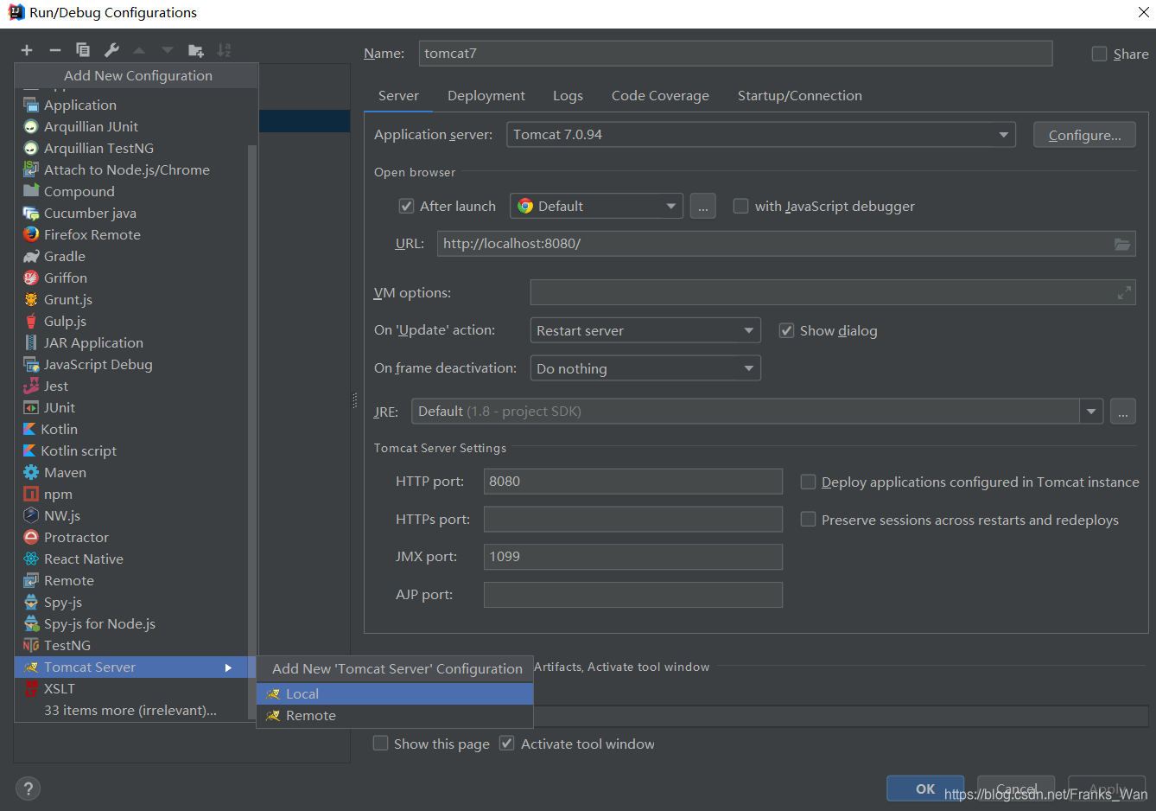Select Local Tomcat Server configuration
Image resolution: width=1156 pixels, height=811 pixels.
pos(395,694)
